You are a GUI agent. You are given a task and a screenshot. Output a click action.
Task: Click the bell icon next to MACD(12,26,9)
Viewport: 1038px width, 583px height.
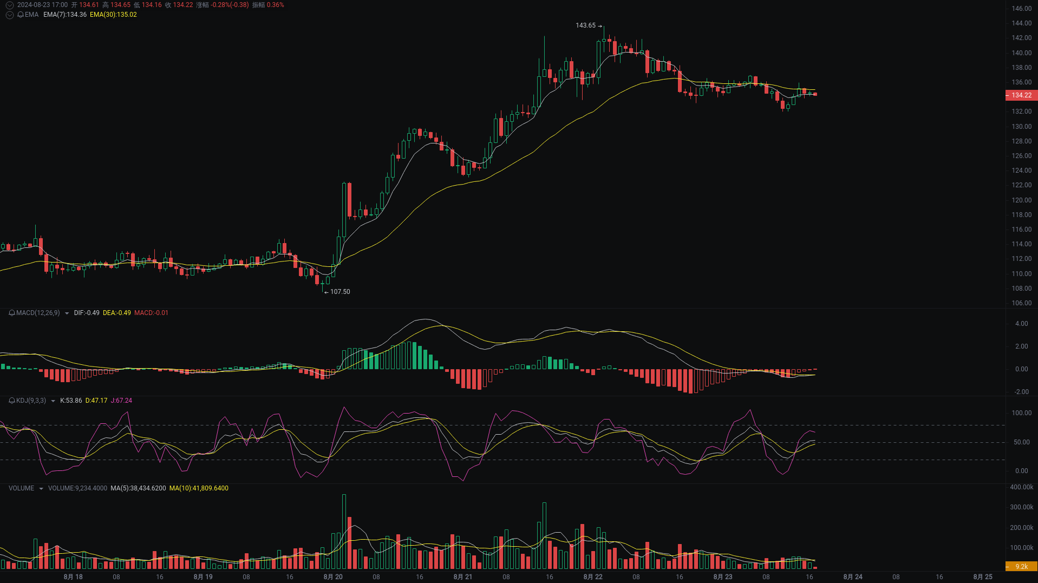click(x=12, y=313)
